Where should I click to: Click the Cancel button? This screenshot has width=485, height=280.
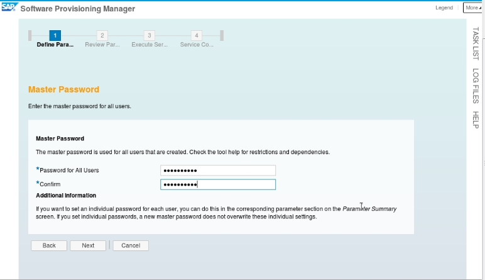tap(131, 245)
